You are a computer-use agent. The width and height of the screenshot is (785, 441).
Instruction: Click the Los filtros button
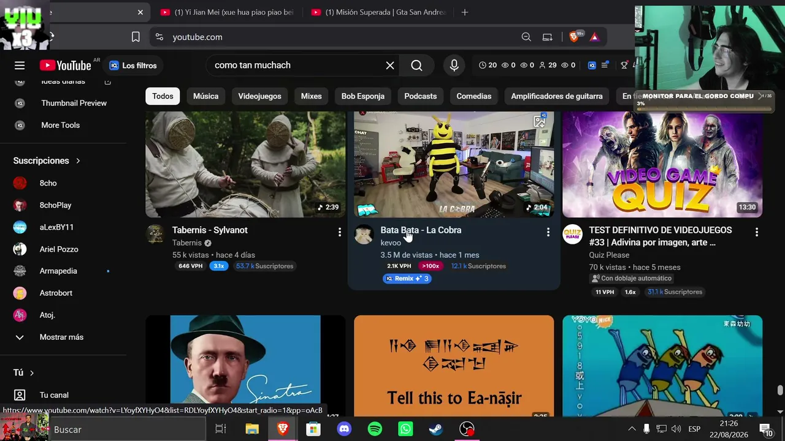click(132, 66)
